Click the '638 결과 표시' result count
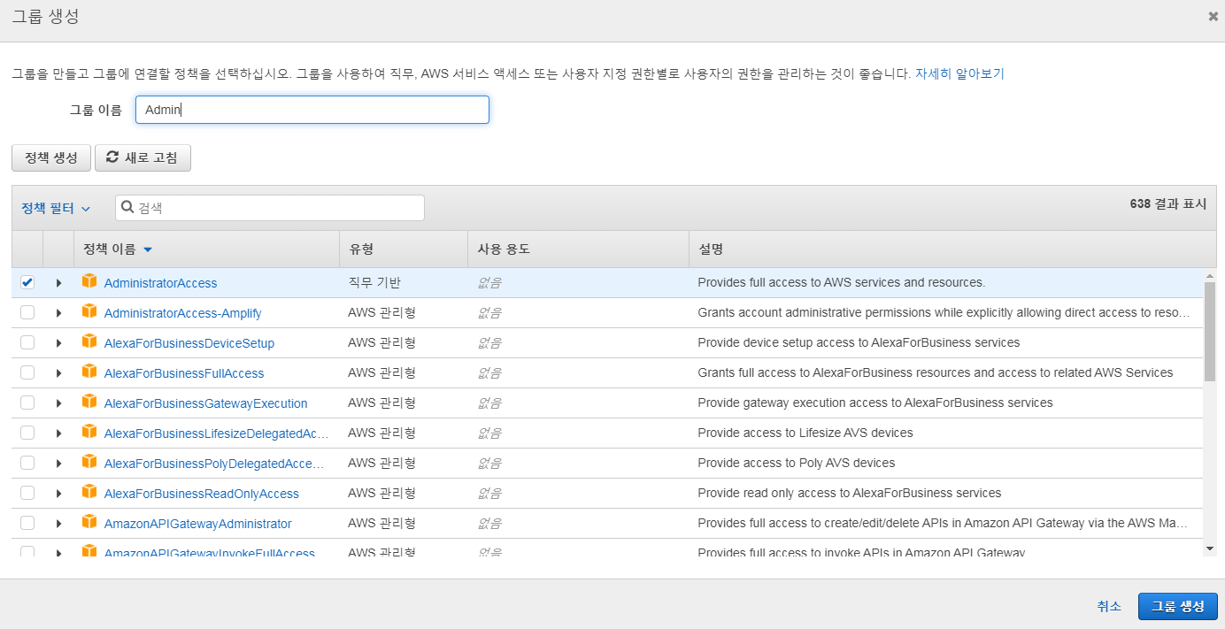 (1168, 203)
